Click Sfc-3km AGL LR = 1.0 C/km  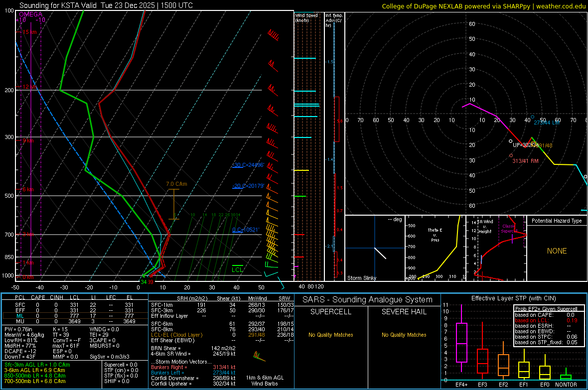37,365
